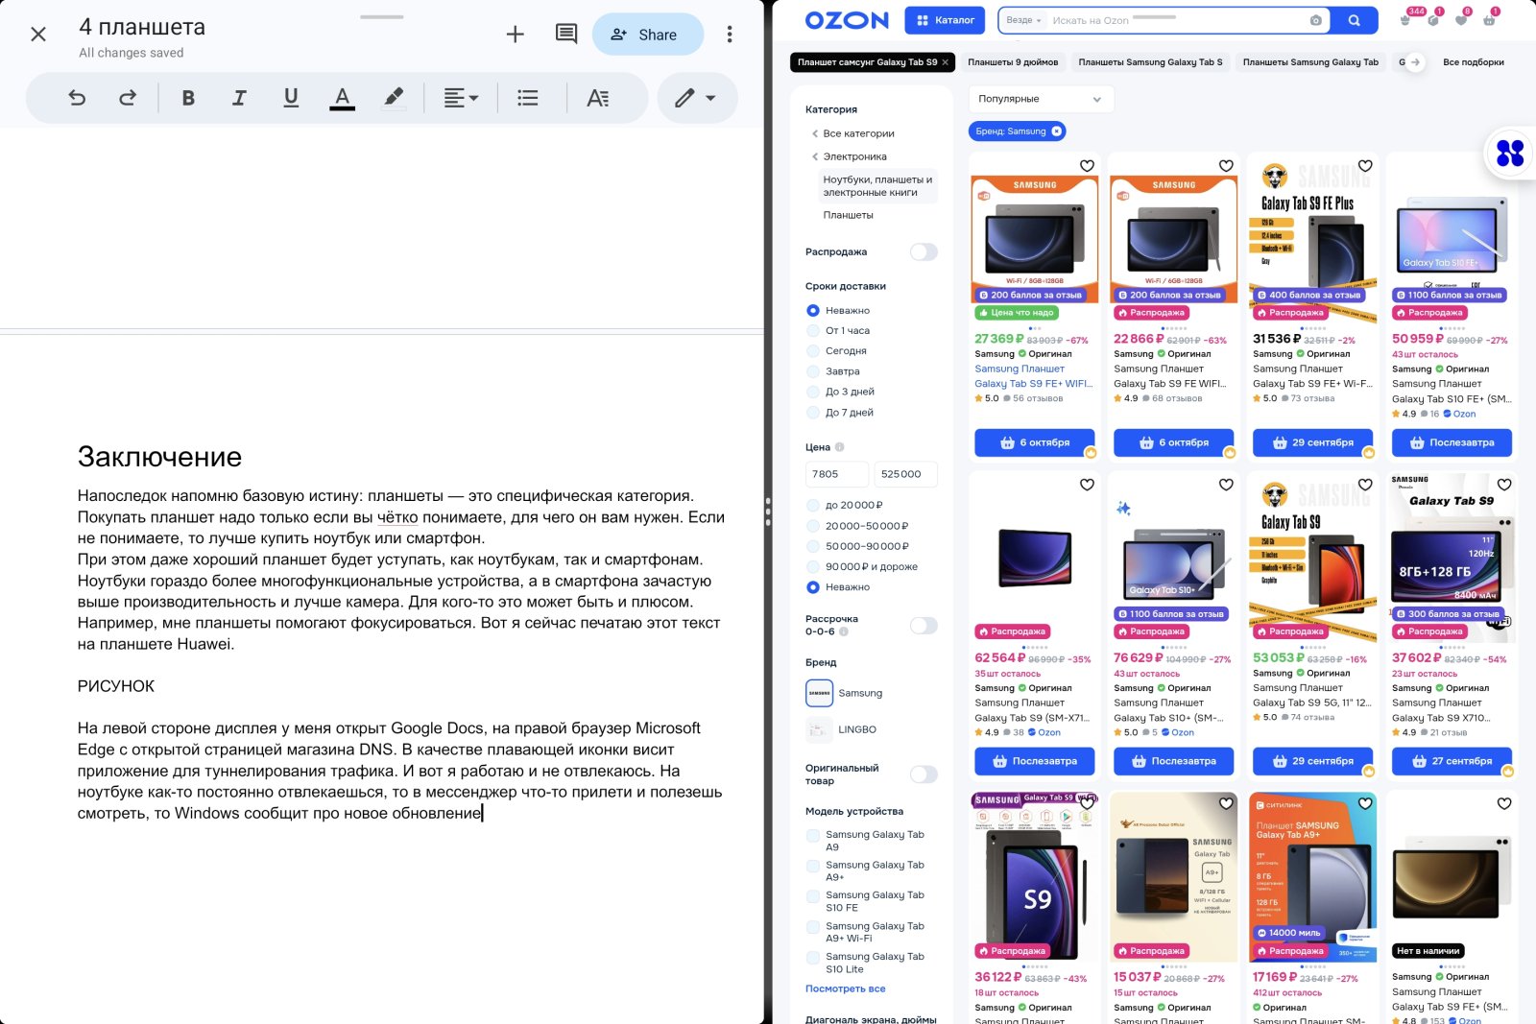Image resolution: width=1536 pixels, height=1024 pixels.
Task: Select the 'Планшеты Samsung Galaxy Tab S' chip
Action: coord(1150,62)
